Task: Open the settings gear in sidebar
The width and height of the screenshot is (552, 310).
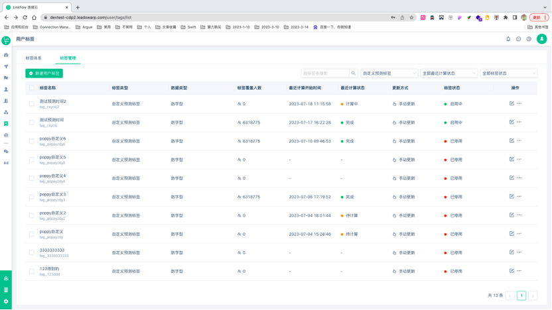Action: pos(6,301)
